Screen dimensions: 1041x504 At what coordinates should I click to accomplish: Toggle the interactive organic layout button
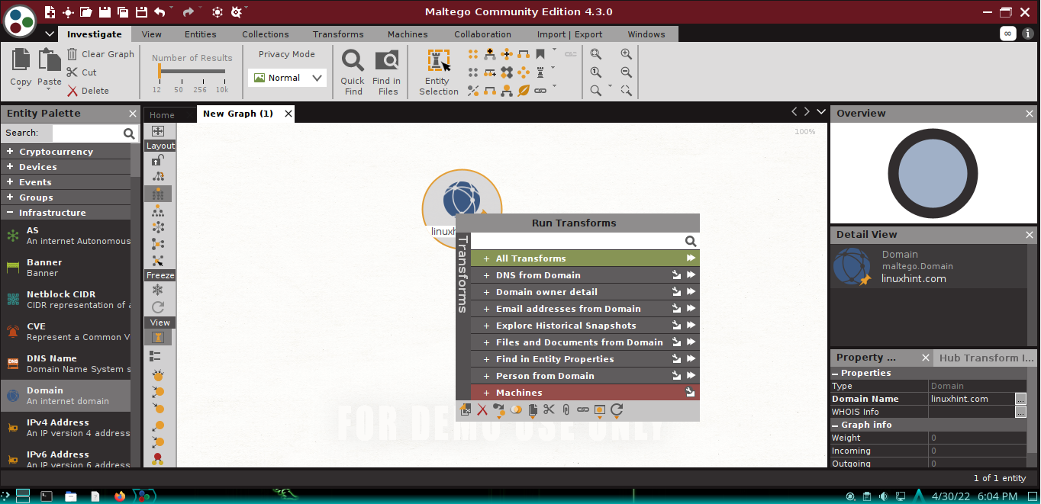(x=158, y=261)
